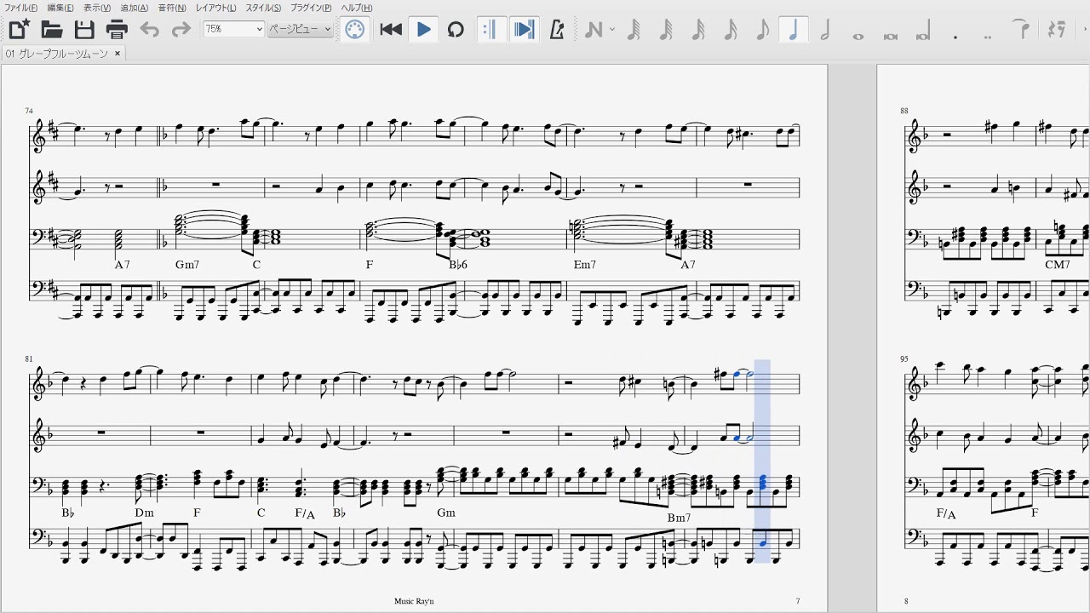Select the highlighted quarter note duration

794,30
